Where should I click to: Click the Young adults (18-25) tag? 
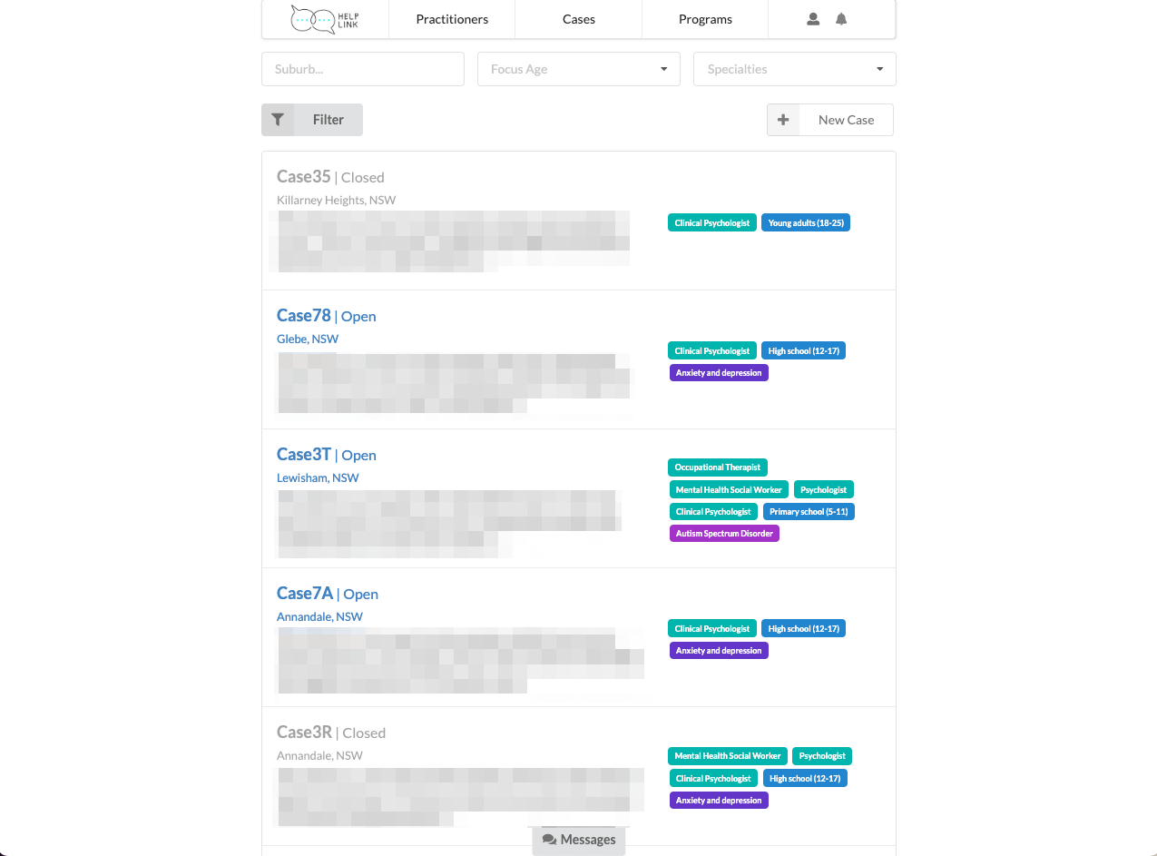806,223
